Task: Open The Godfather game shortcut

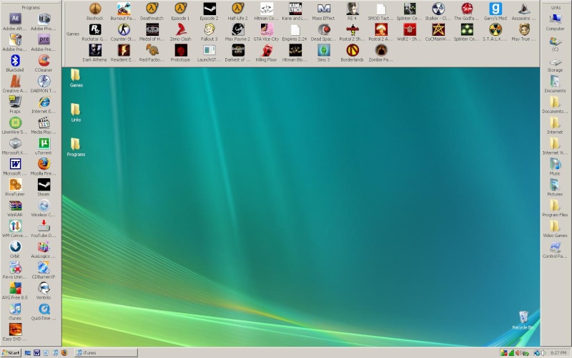Action: [x=467, y=11]
